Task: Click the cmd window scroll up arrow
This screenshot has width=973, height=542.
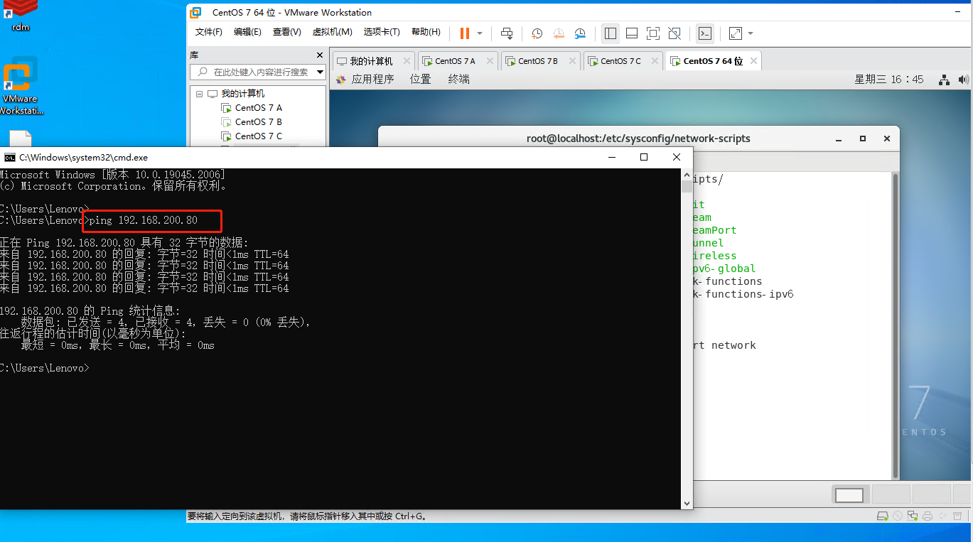Action: [687, 175]
